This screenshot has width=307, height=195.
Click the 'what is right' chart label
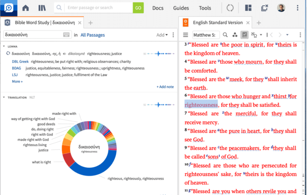41,162
